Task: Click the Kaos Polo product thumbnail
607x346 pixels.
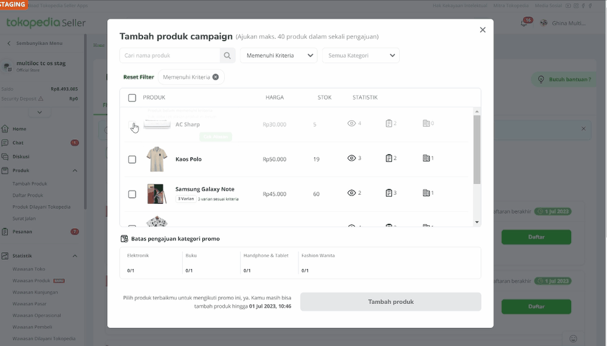Action: (x=157, y=159)
